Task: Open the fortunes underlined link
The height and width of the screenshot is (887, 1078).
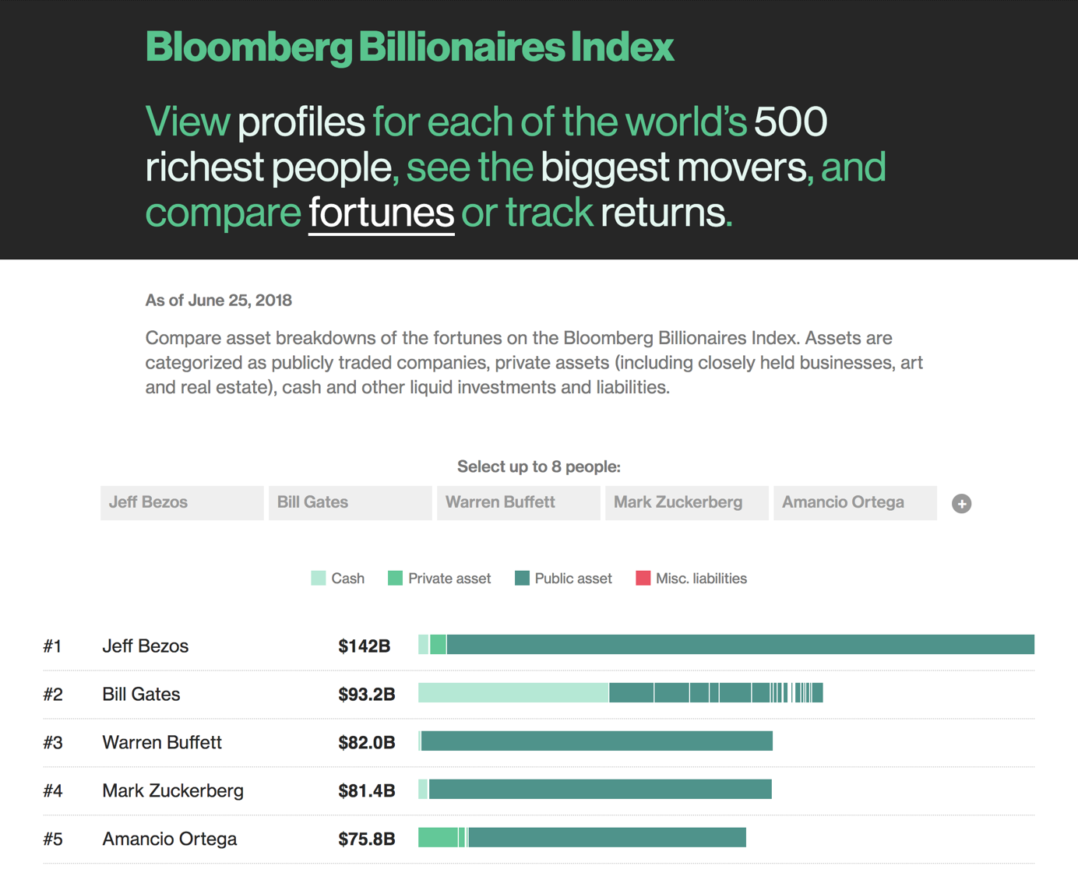Action: (x=382, y=213)
